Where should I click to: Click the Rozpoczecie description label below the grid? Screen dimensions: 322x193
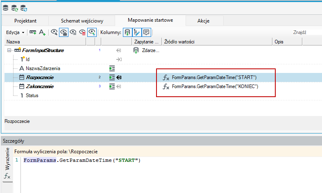(17, 121)
